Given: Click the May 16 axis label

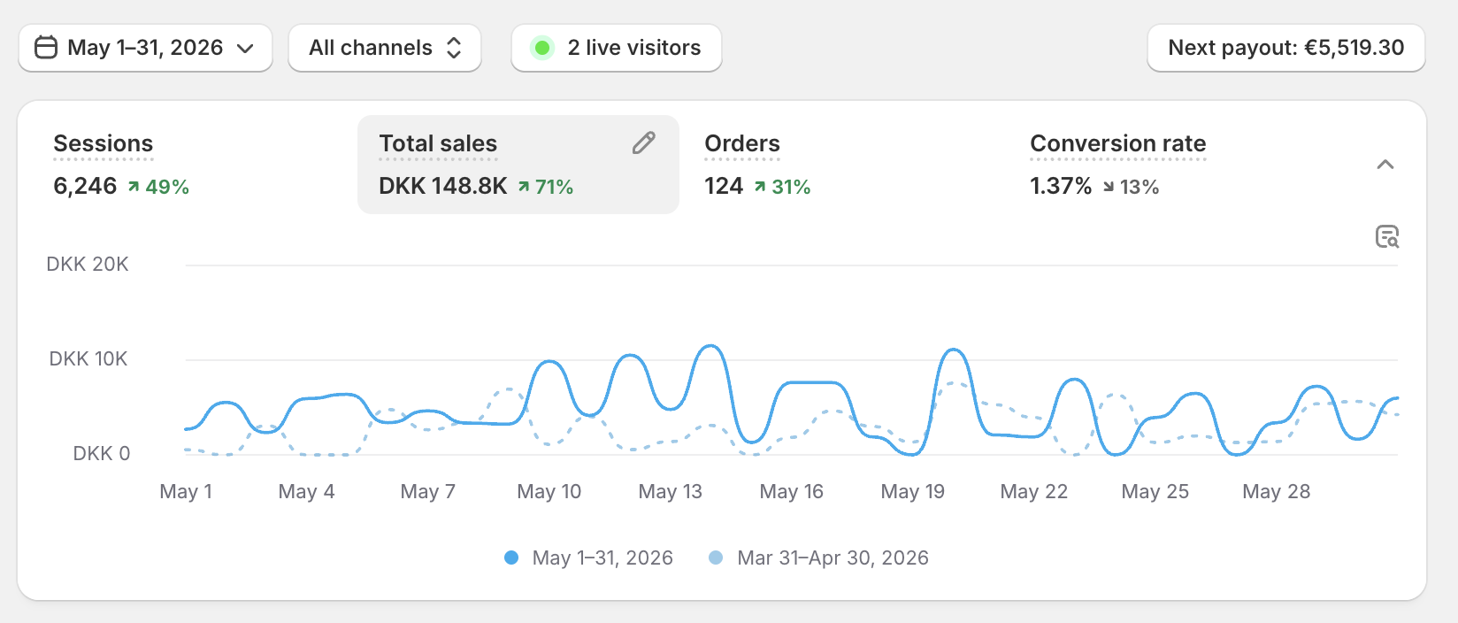Looking at the screenshot, I should [x=792, y=491].
